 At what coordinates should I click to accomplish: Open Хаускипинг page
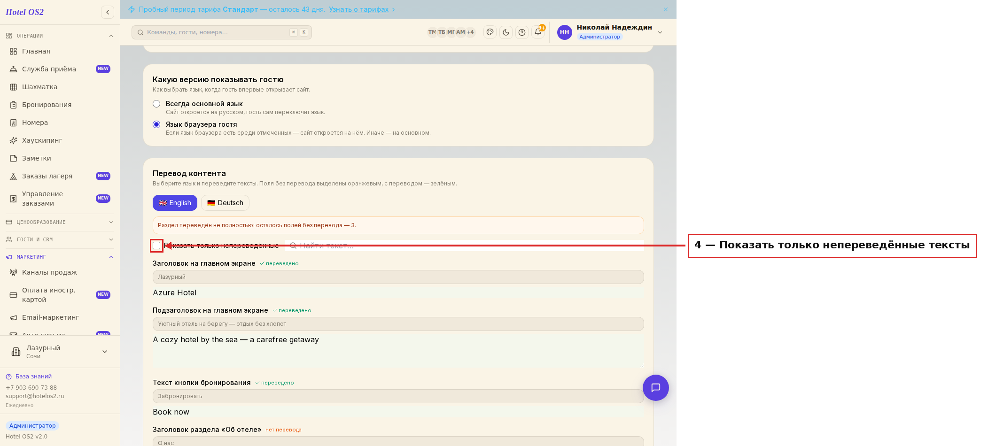(60, 140)
